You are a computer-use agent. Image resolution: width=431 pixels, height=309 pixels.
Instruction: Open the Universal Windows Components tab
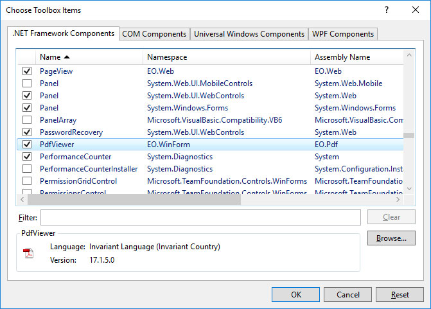249,34
